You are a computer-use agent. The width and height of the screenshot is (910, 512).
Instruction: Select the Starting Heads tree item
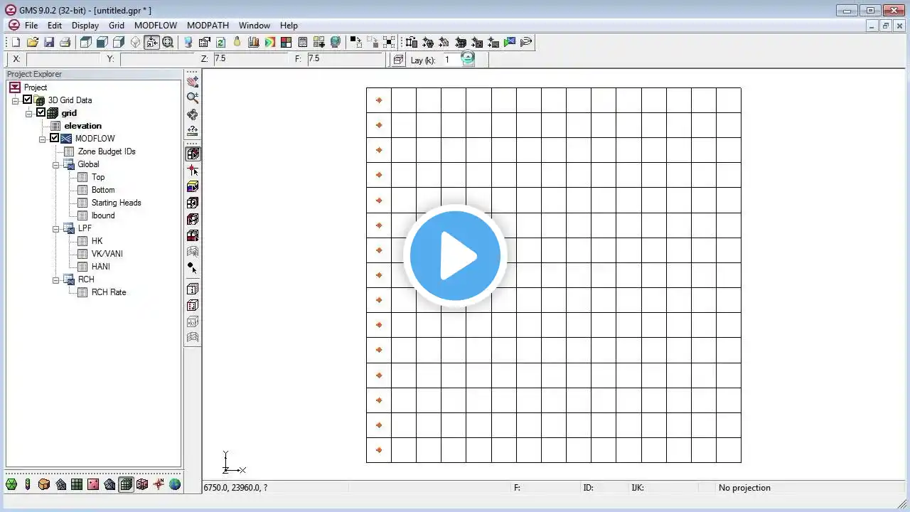[117, 203]
